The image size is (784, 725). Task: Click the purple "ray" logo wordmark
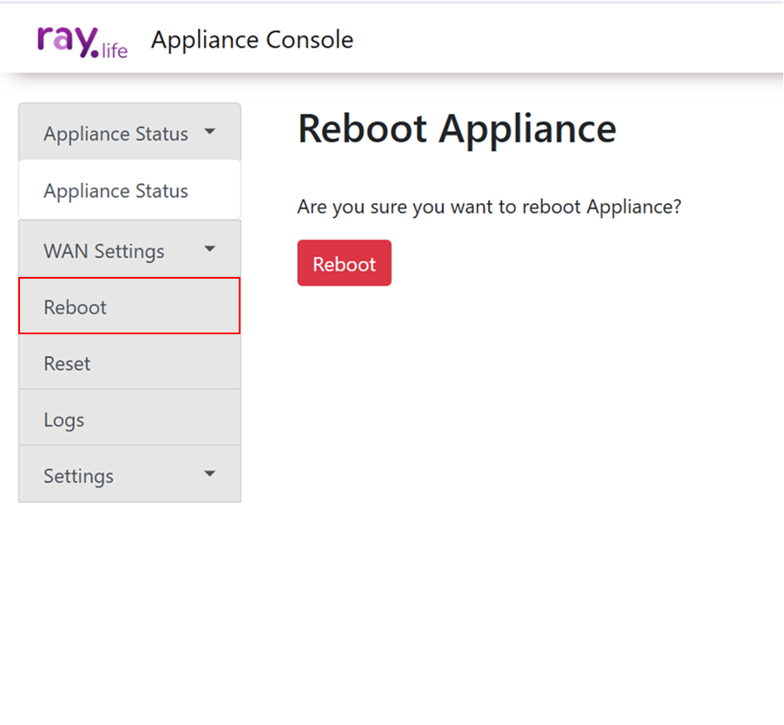[66, 39]
